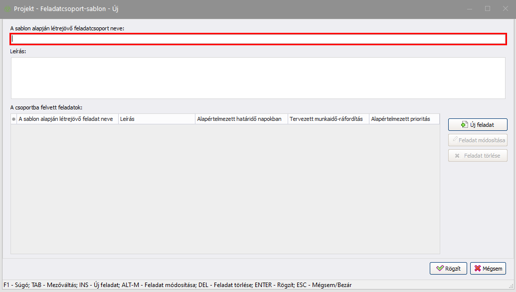The height and width of the screenshot is (292, 516).
Task: Click the 'Alapértelmezett prioritás' column header
Action: coord(404,119)
